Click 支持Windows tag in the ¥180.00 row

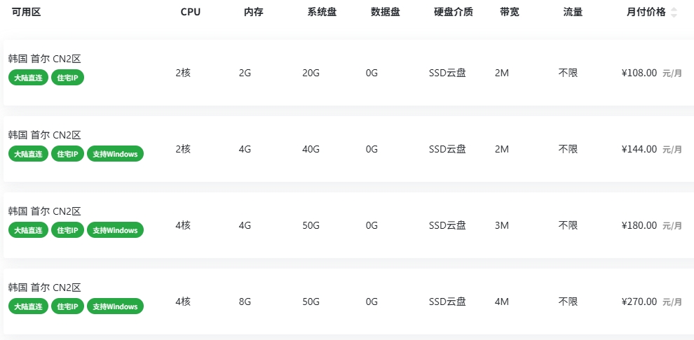(x=115, y=230)
